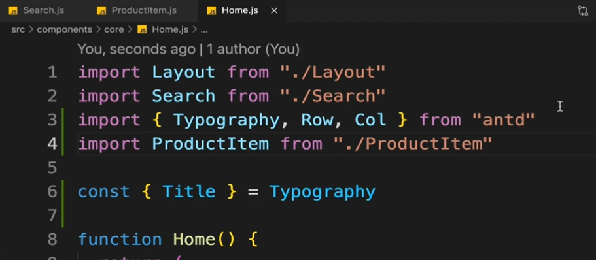Click the Home.js breadcrumb segment
Image resolution: width=596 pixels, height=260 pixels.
pos(170,29)
